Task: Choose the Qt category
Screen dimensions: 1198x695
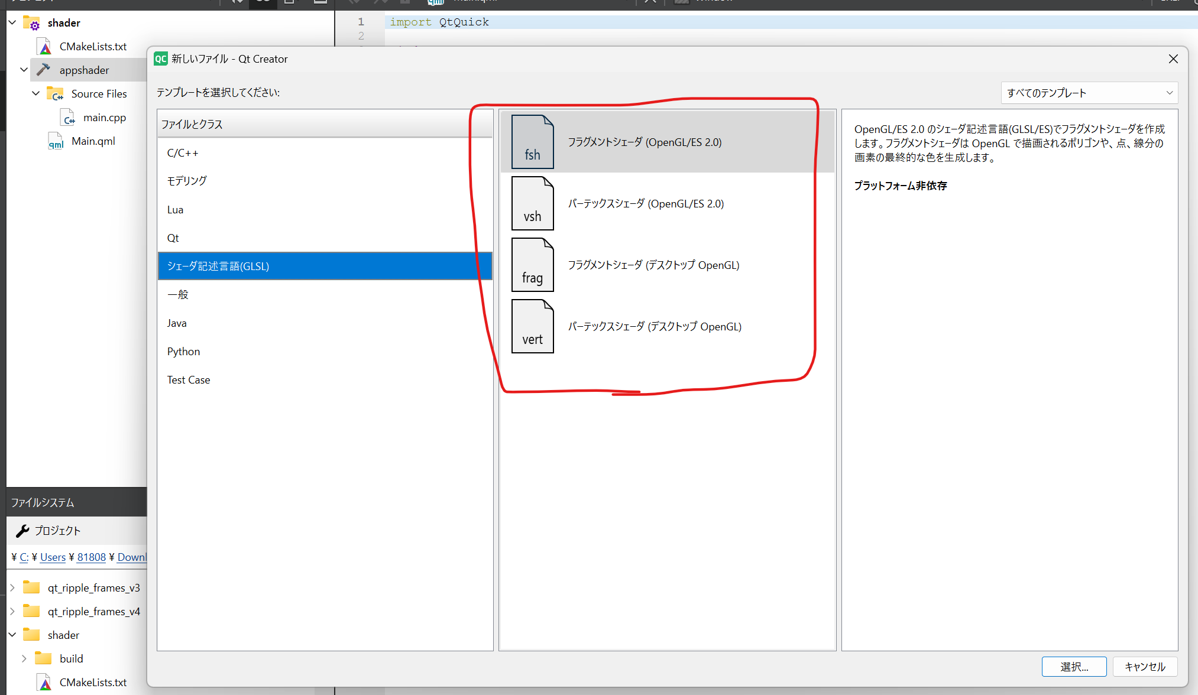Action: click(325, 238)
